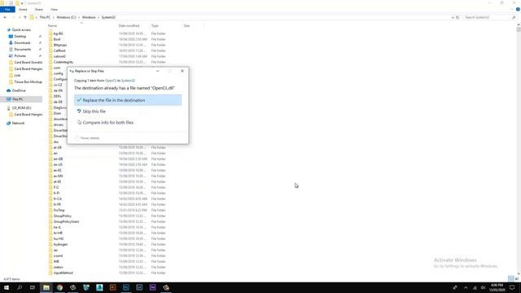Screen dimensions: 521x293
Task: Open the Share ribbon tab
Action: click(x=39, y=10)
